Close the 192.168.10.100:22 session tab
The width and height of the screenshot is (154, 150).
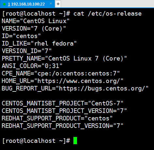coord(51,4)
